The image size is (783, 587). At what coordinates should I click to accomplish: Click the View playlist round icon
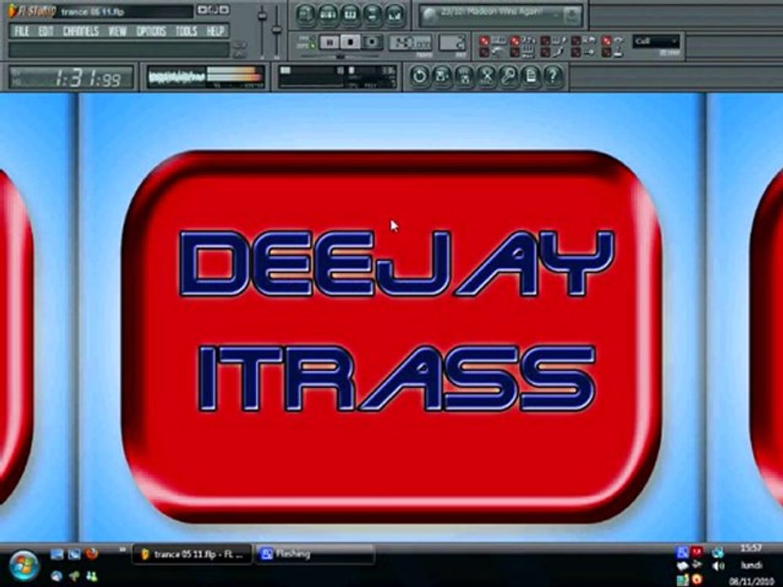pos(306,15)
